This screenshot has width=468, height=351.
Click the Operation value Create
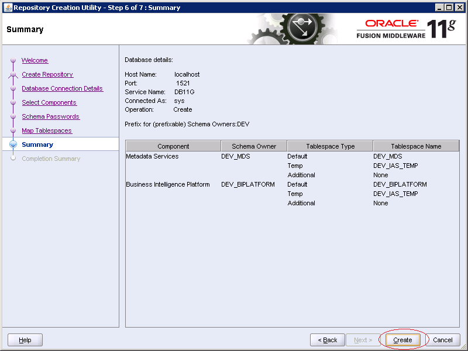point(183,109)
